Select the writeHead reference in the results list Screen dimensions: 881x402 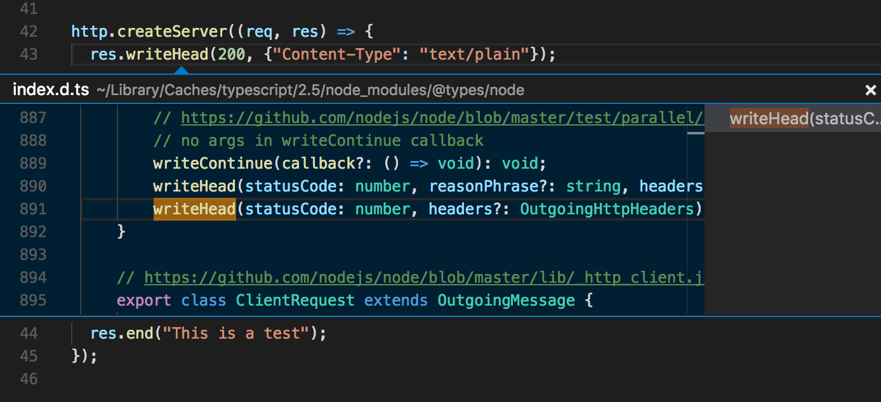(768, 118)
